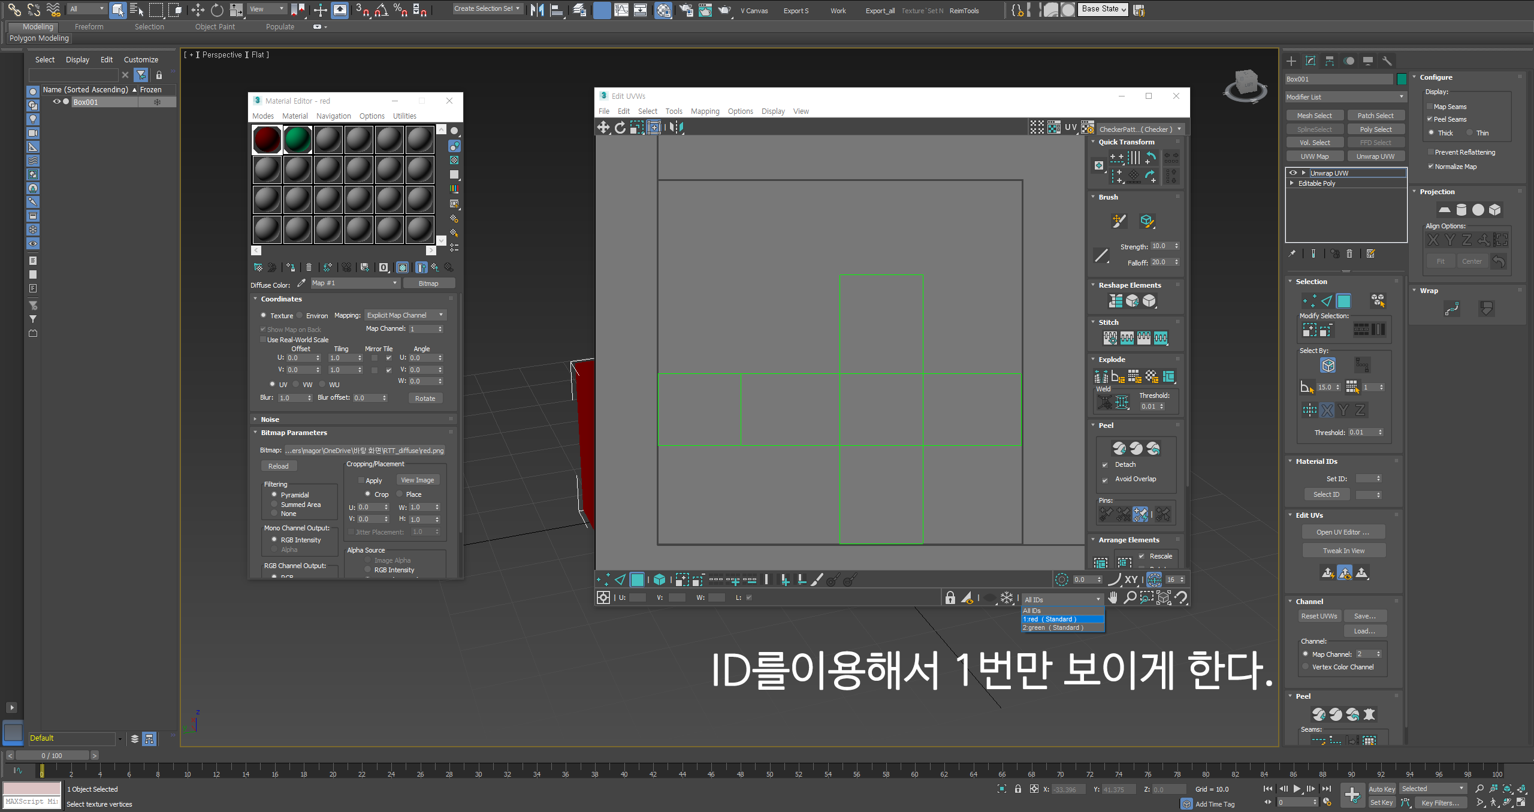Toggle the Map Seams checkbox

[x=1430, y=107]
